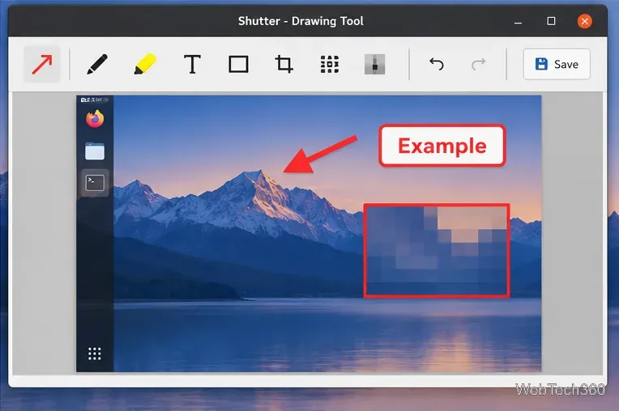619x411 pixels.
Task: Show applications grid in the dock
Action: (94, 354)
